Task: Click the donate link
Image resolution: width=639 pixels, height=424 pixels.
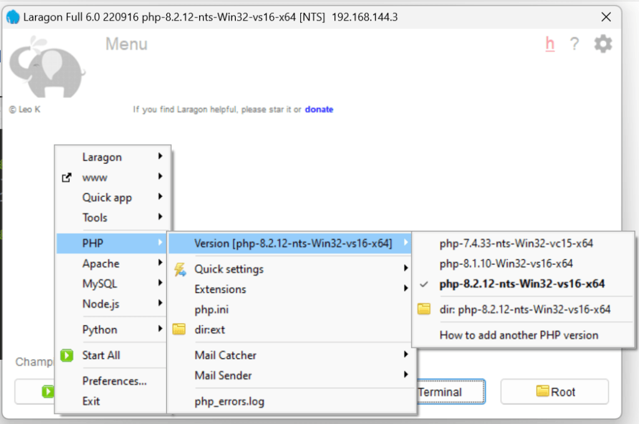Action: (x=319, y=109)
